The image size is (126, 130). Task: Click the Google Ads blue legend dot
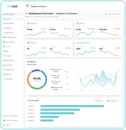(x=52, y=70)
